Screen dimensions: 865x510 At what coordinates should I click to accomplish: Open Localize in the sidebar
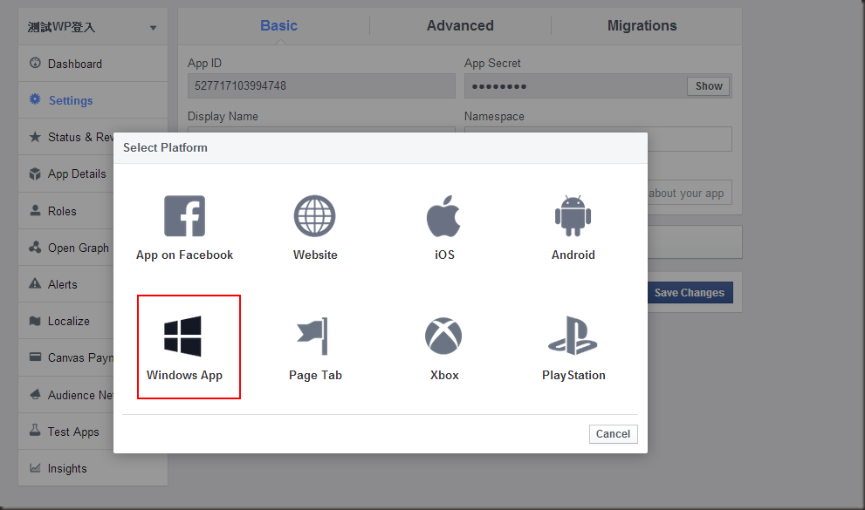click(66, 321)
